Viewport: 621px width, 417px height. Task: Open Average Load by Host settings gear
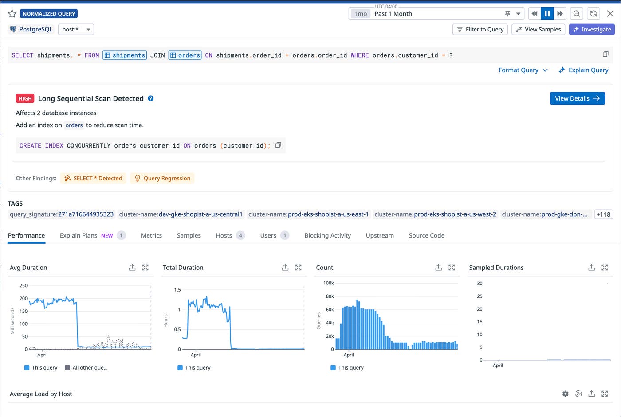(x=565, y=394)
